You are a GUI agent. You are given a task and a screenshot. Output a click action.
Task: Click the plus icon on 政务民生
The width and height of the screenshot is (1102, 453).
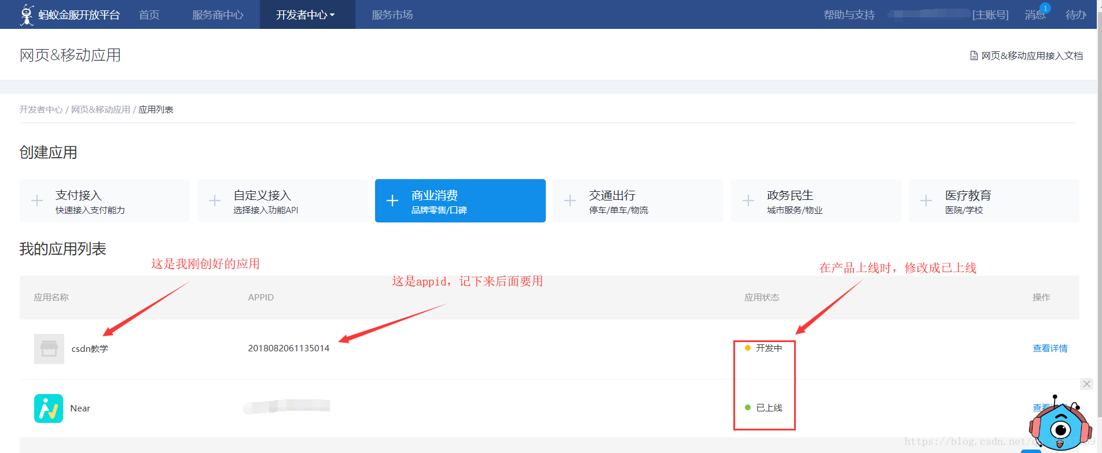(x=748, y=200)
